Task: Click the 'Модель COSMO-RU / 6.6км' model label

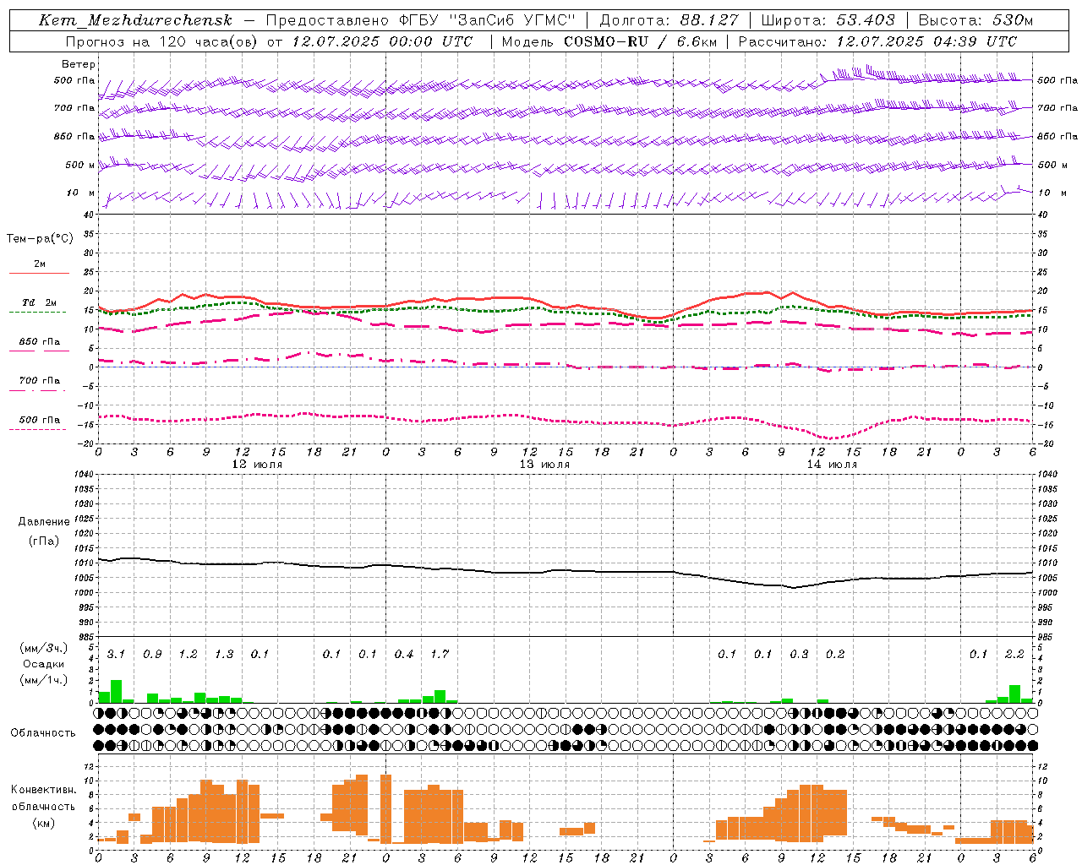Action: pos(609,41)
